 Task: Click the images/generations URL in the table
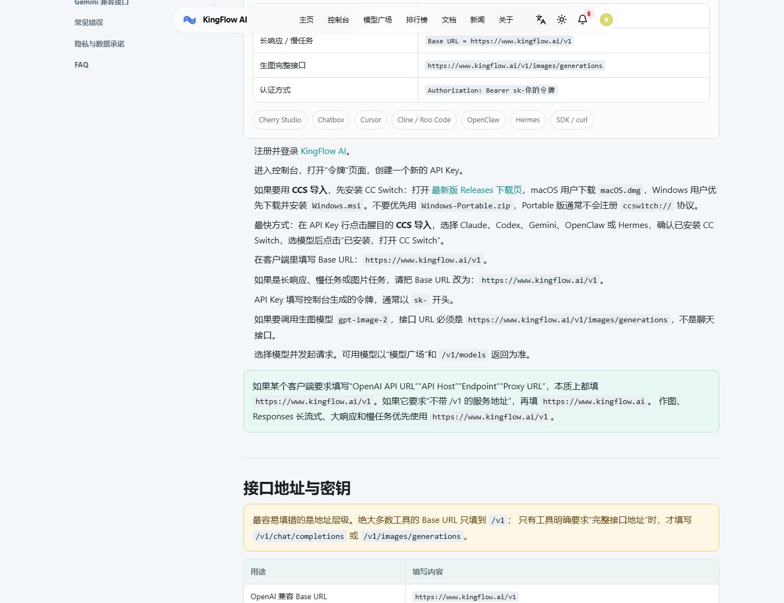coord(515,66)
